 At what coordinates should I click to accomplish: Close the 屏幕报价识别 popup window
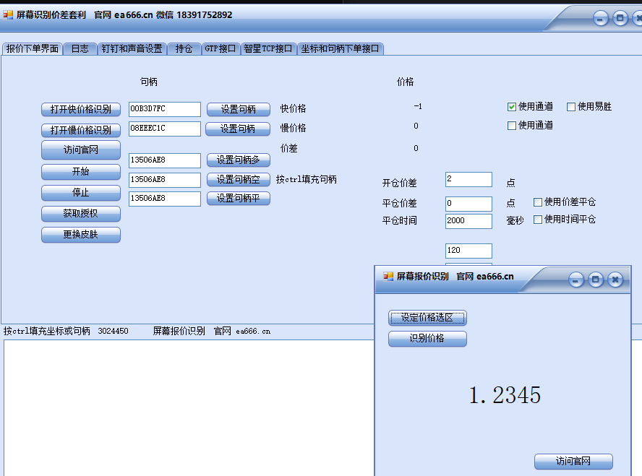tap(615, 280)
